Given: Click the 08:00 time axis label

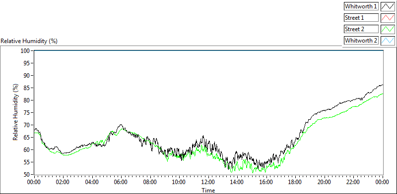Looking at the screenshot, I should pos(150,182).
